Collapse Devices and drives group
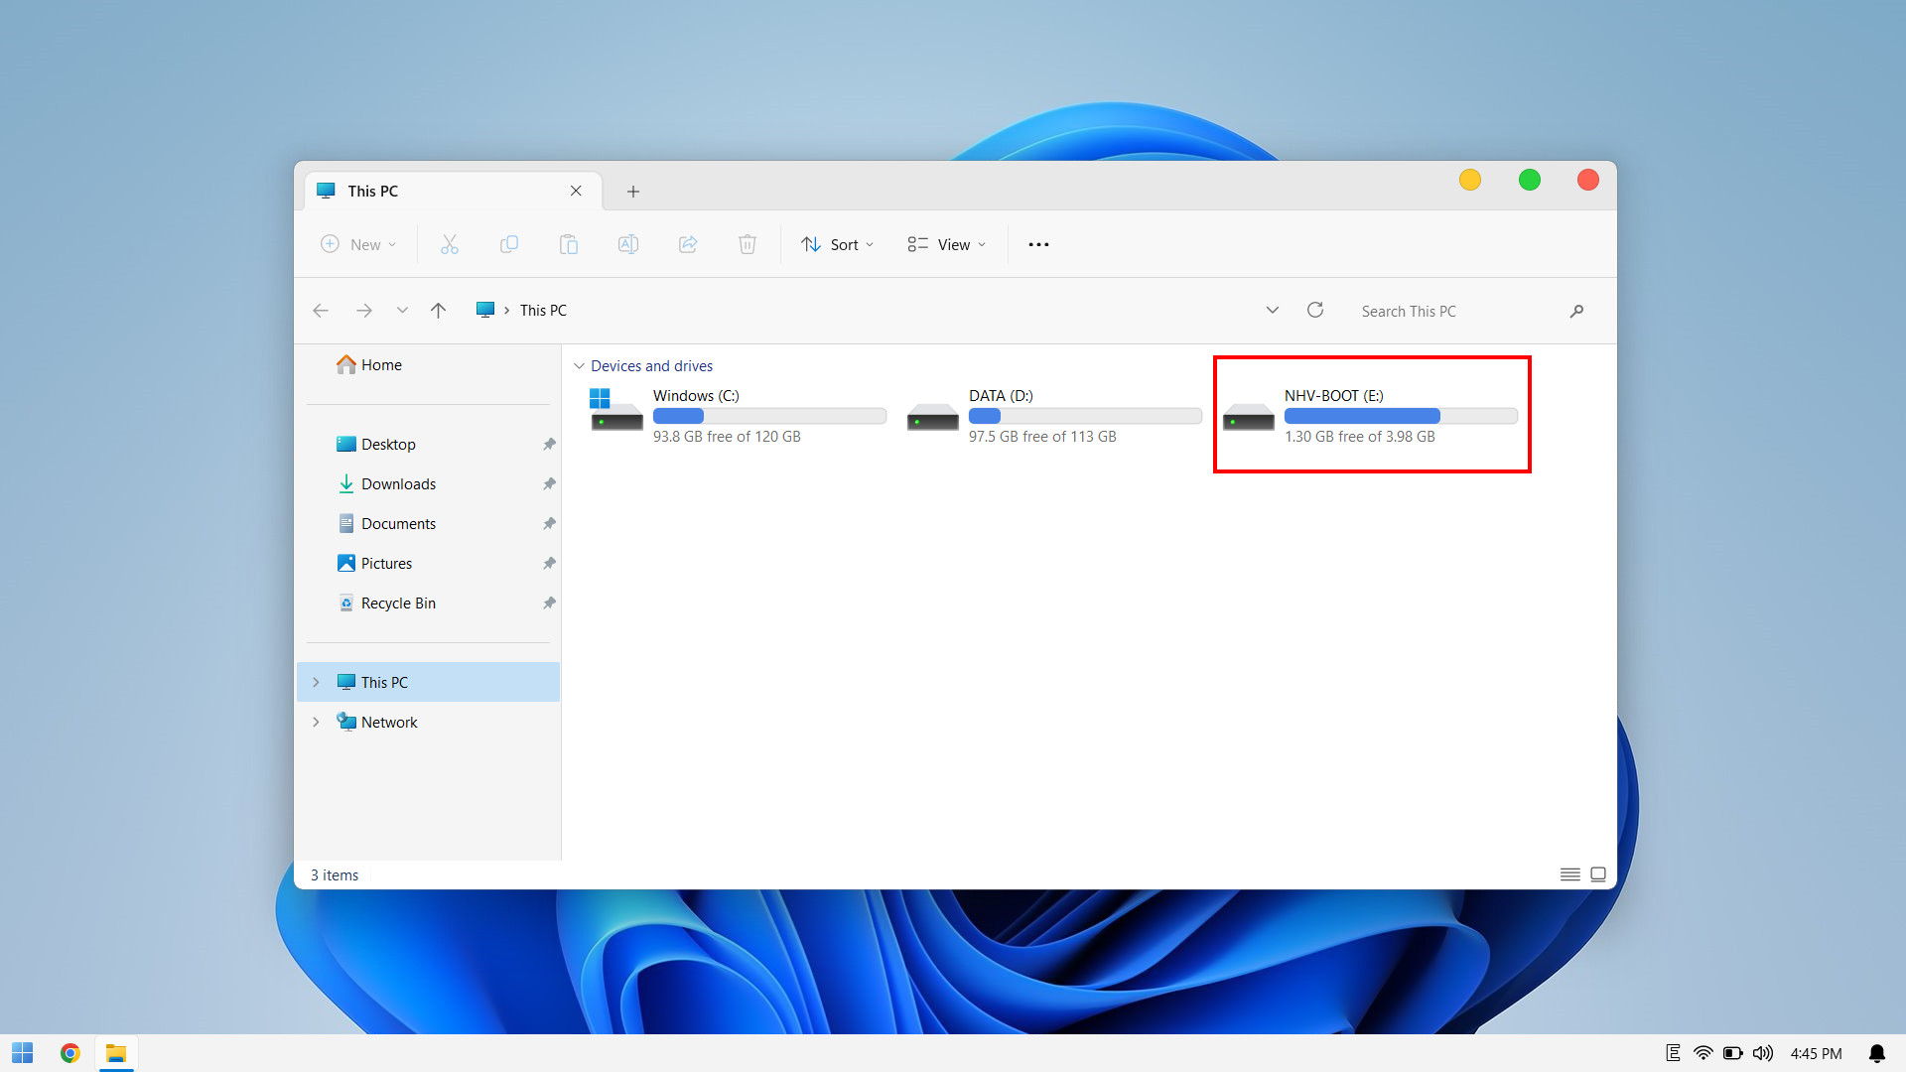The height and width of the screenshot is (1072, 1906). pos(579,366)
